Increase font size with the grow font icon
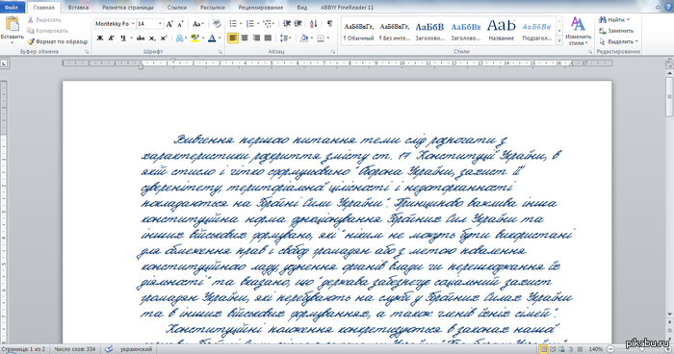The image size is (674, 354). (x=169, y=24)
